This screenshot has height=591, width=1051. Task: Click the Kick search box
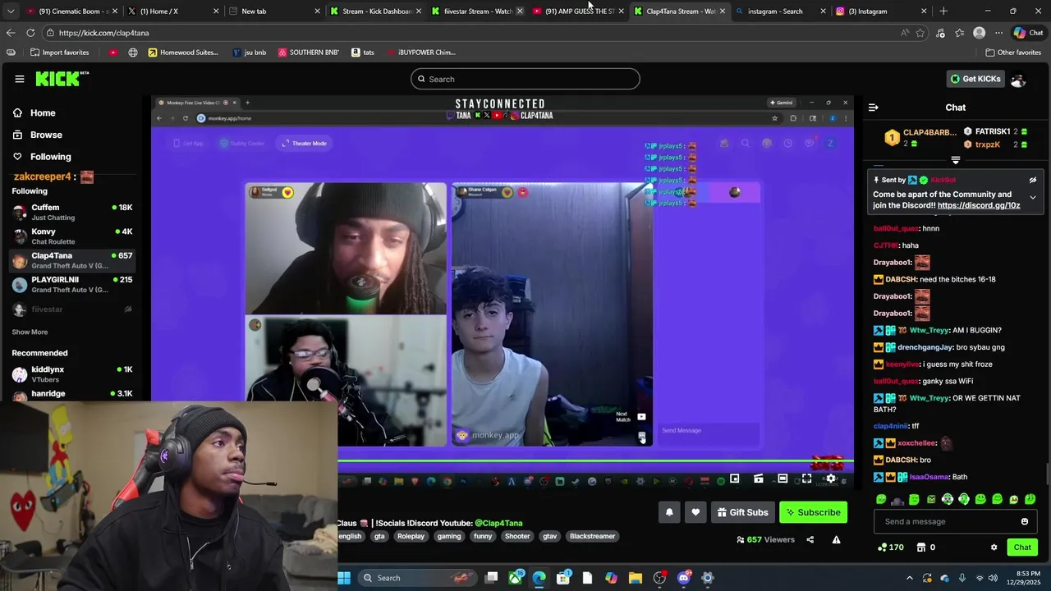pos(525,79)
